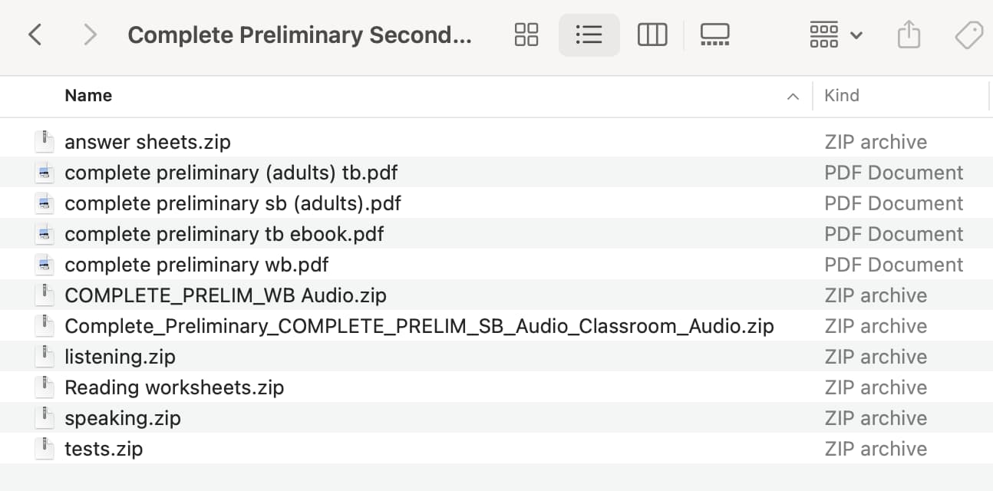Switch to column view layout
Image resolution: width=993 pixels, height=491 pixels.
[652, 35]
